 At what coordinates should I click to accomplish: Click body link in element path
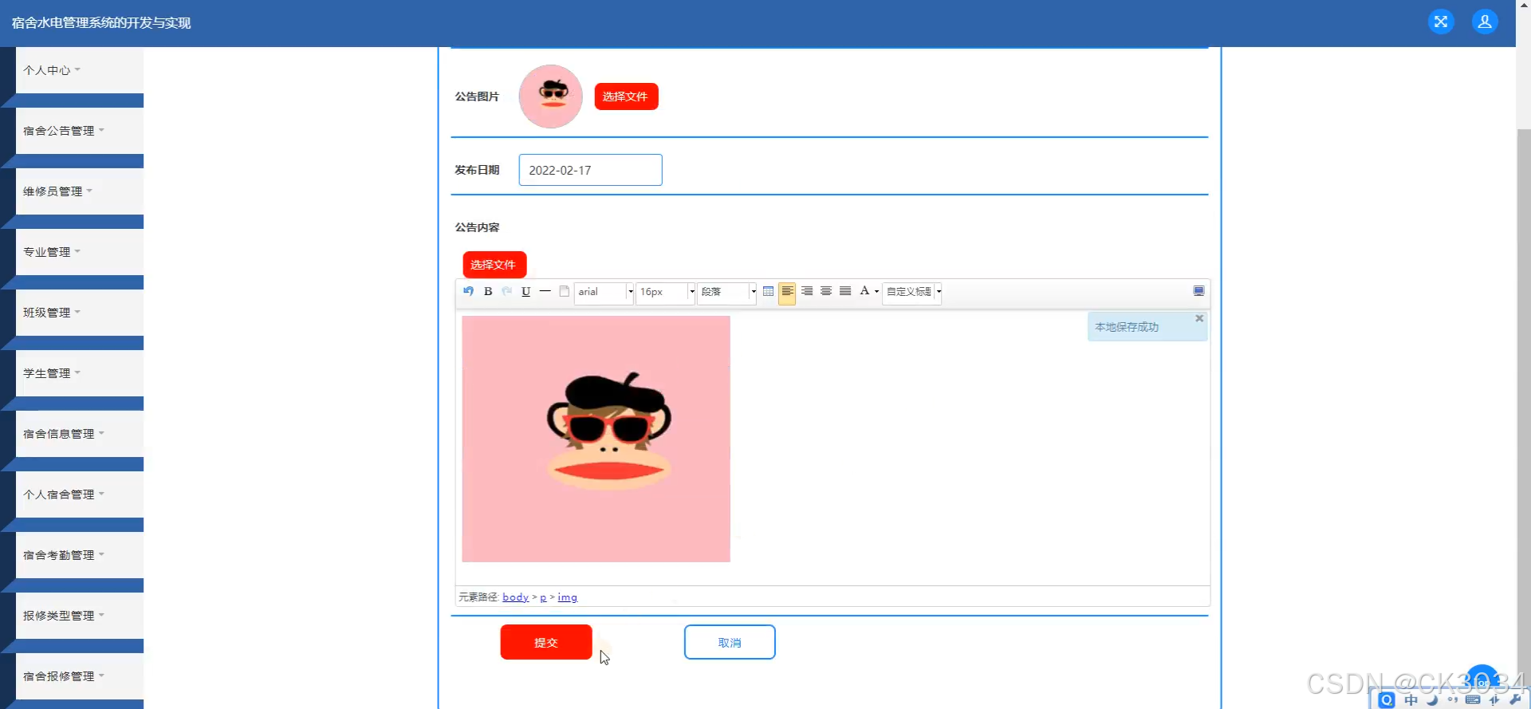(x=515, y=597)
